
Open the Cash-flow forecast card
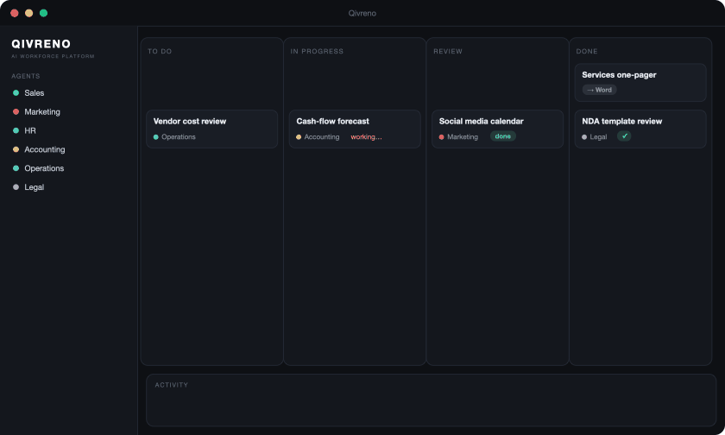click(x=355, y=129)
